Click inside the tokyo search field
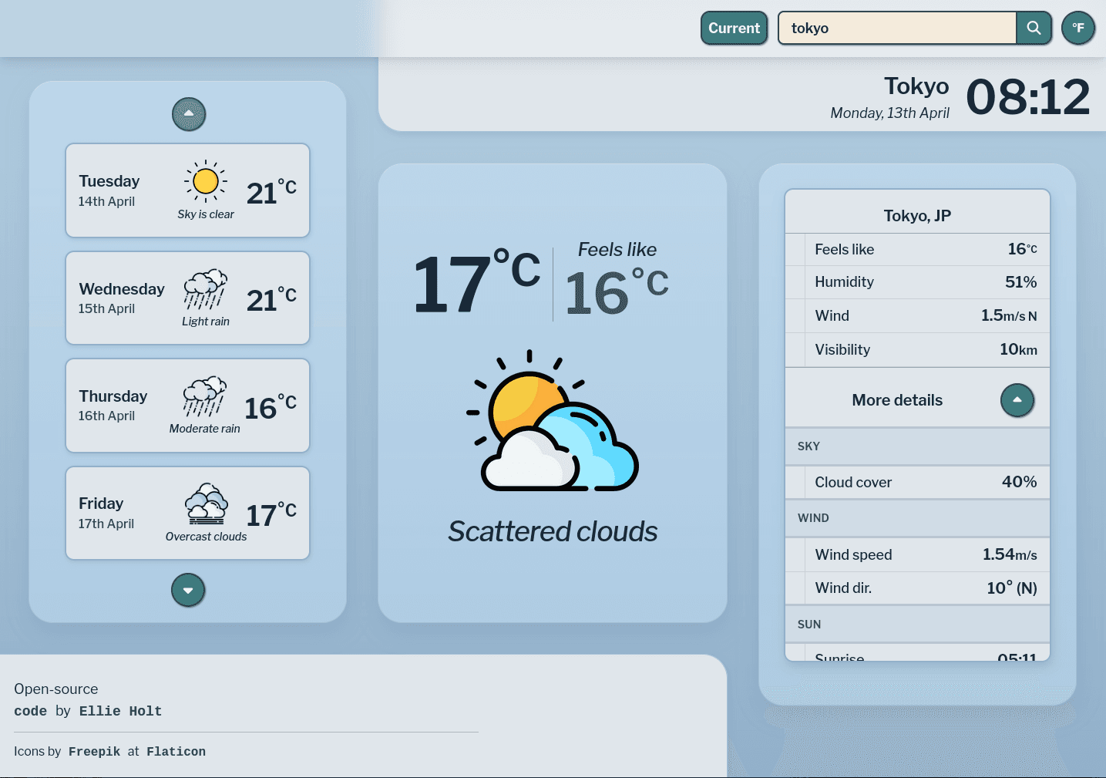This screenshot has width=1106, height=778. (x=896, y=28)
